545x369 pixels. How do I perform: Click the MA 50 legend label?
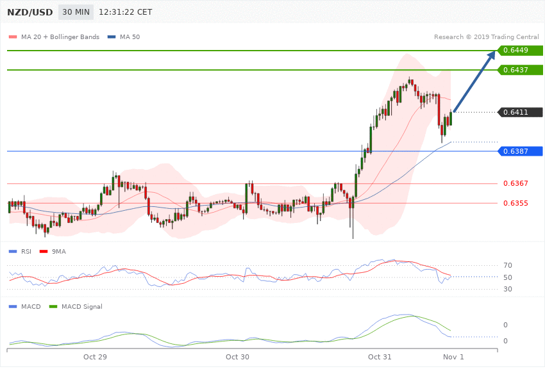[130, 37]
